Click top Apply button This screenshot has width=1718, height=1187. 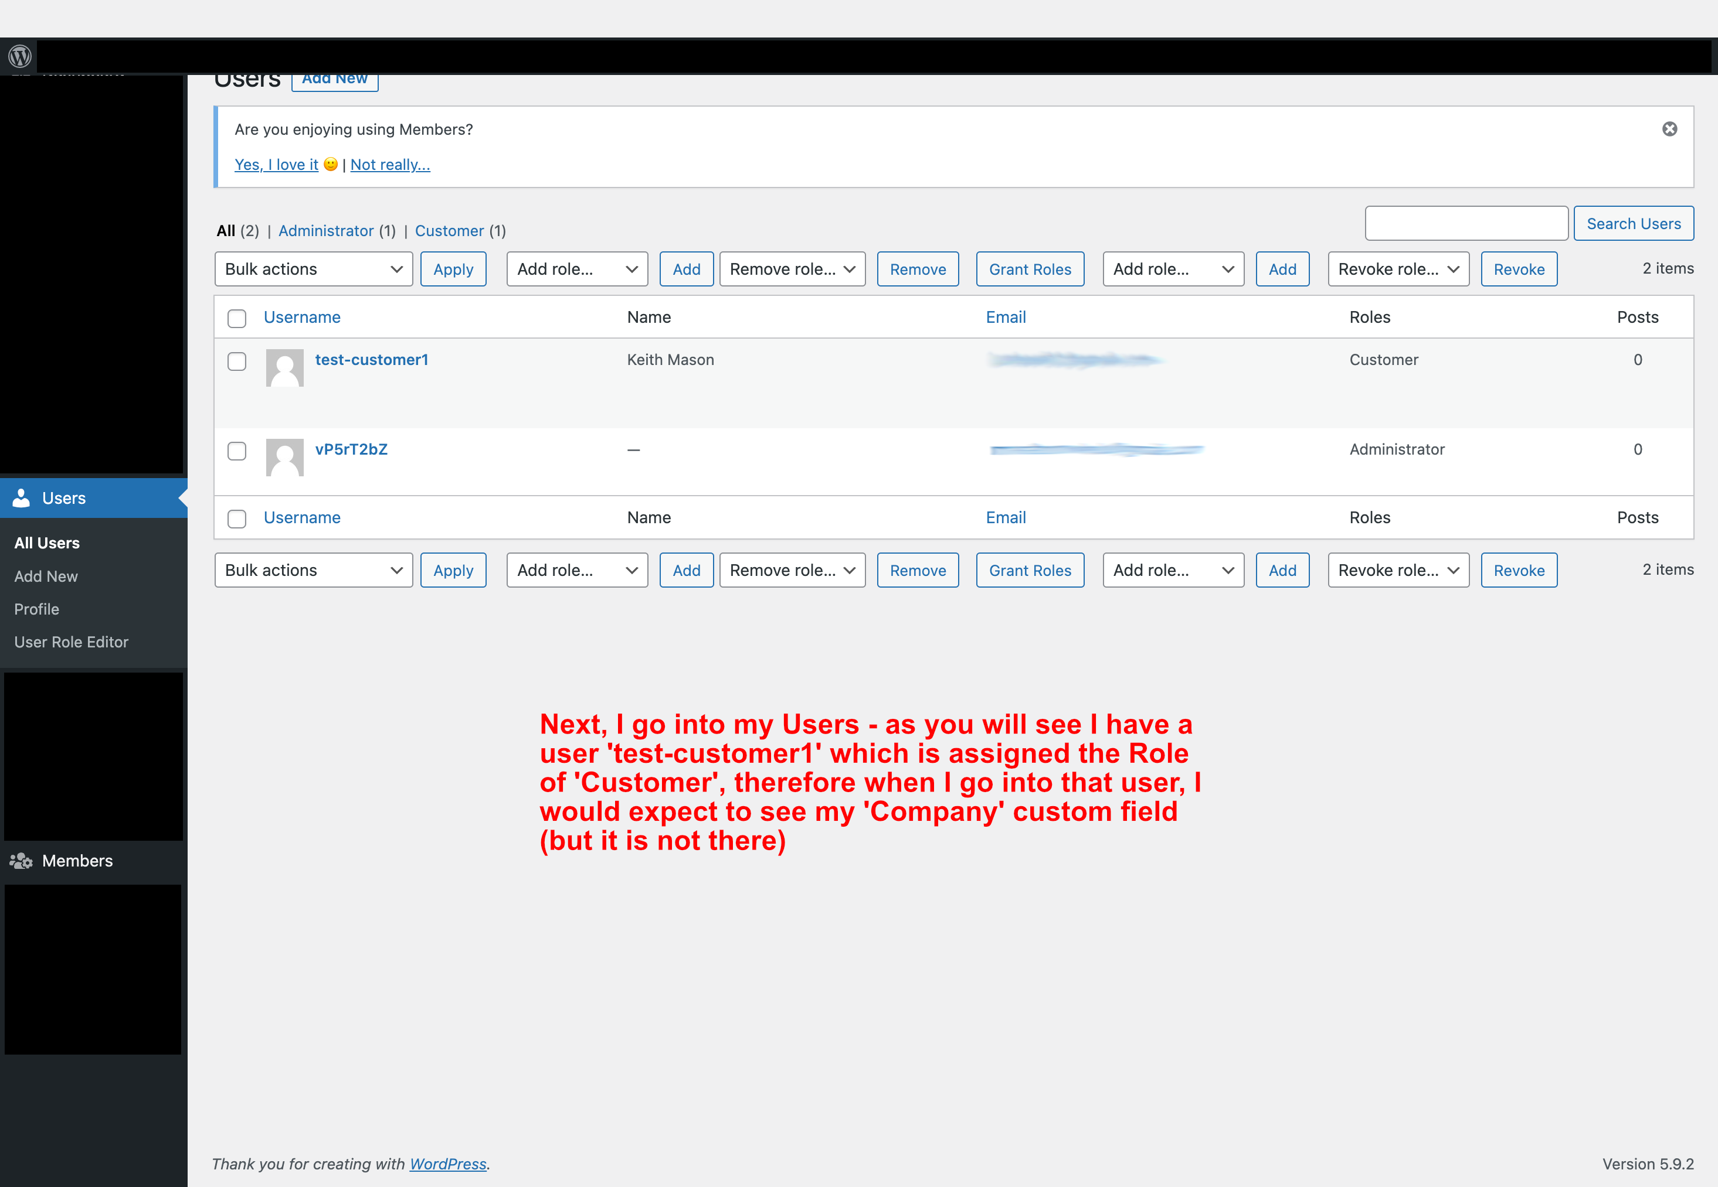453,270
